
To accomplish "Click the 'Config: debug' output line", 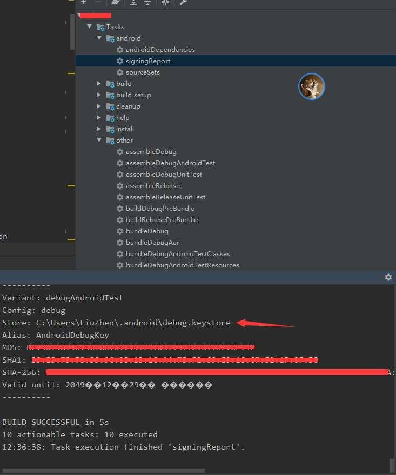I will click(x=33, y=310).
